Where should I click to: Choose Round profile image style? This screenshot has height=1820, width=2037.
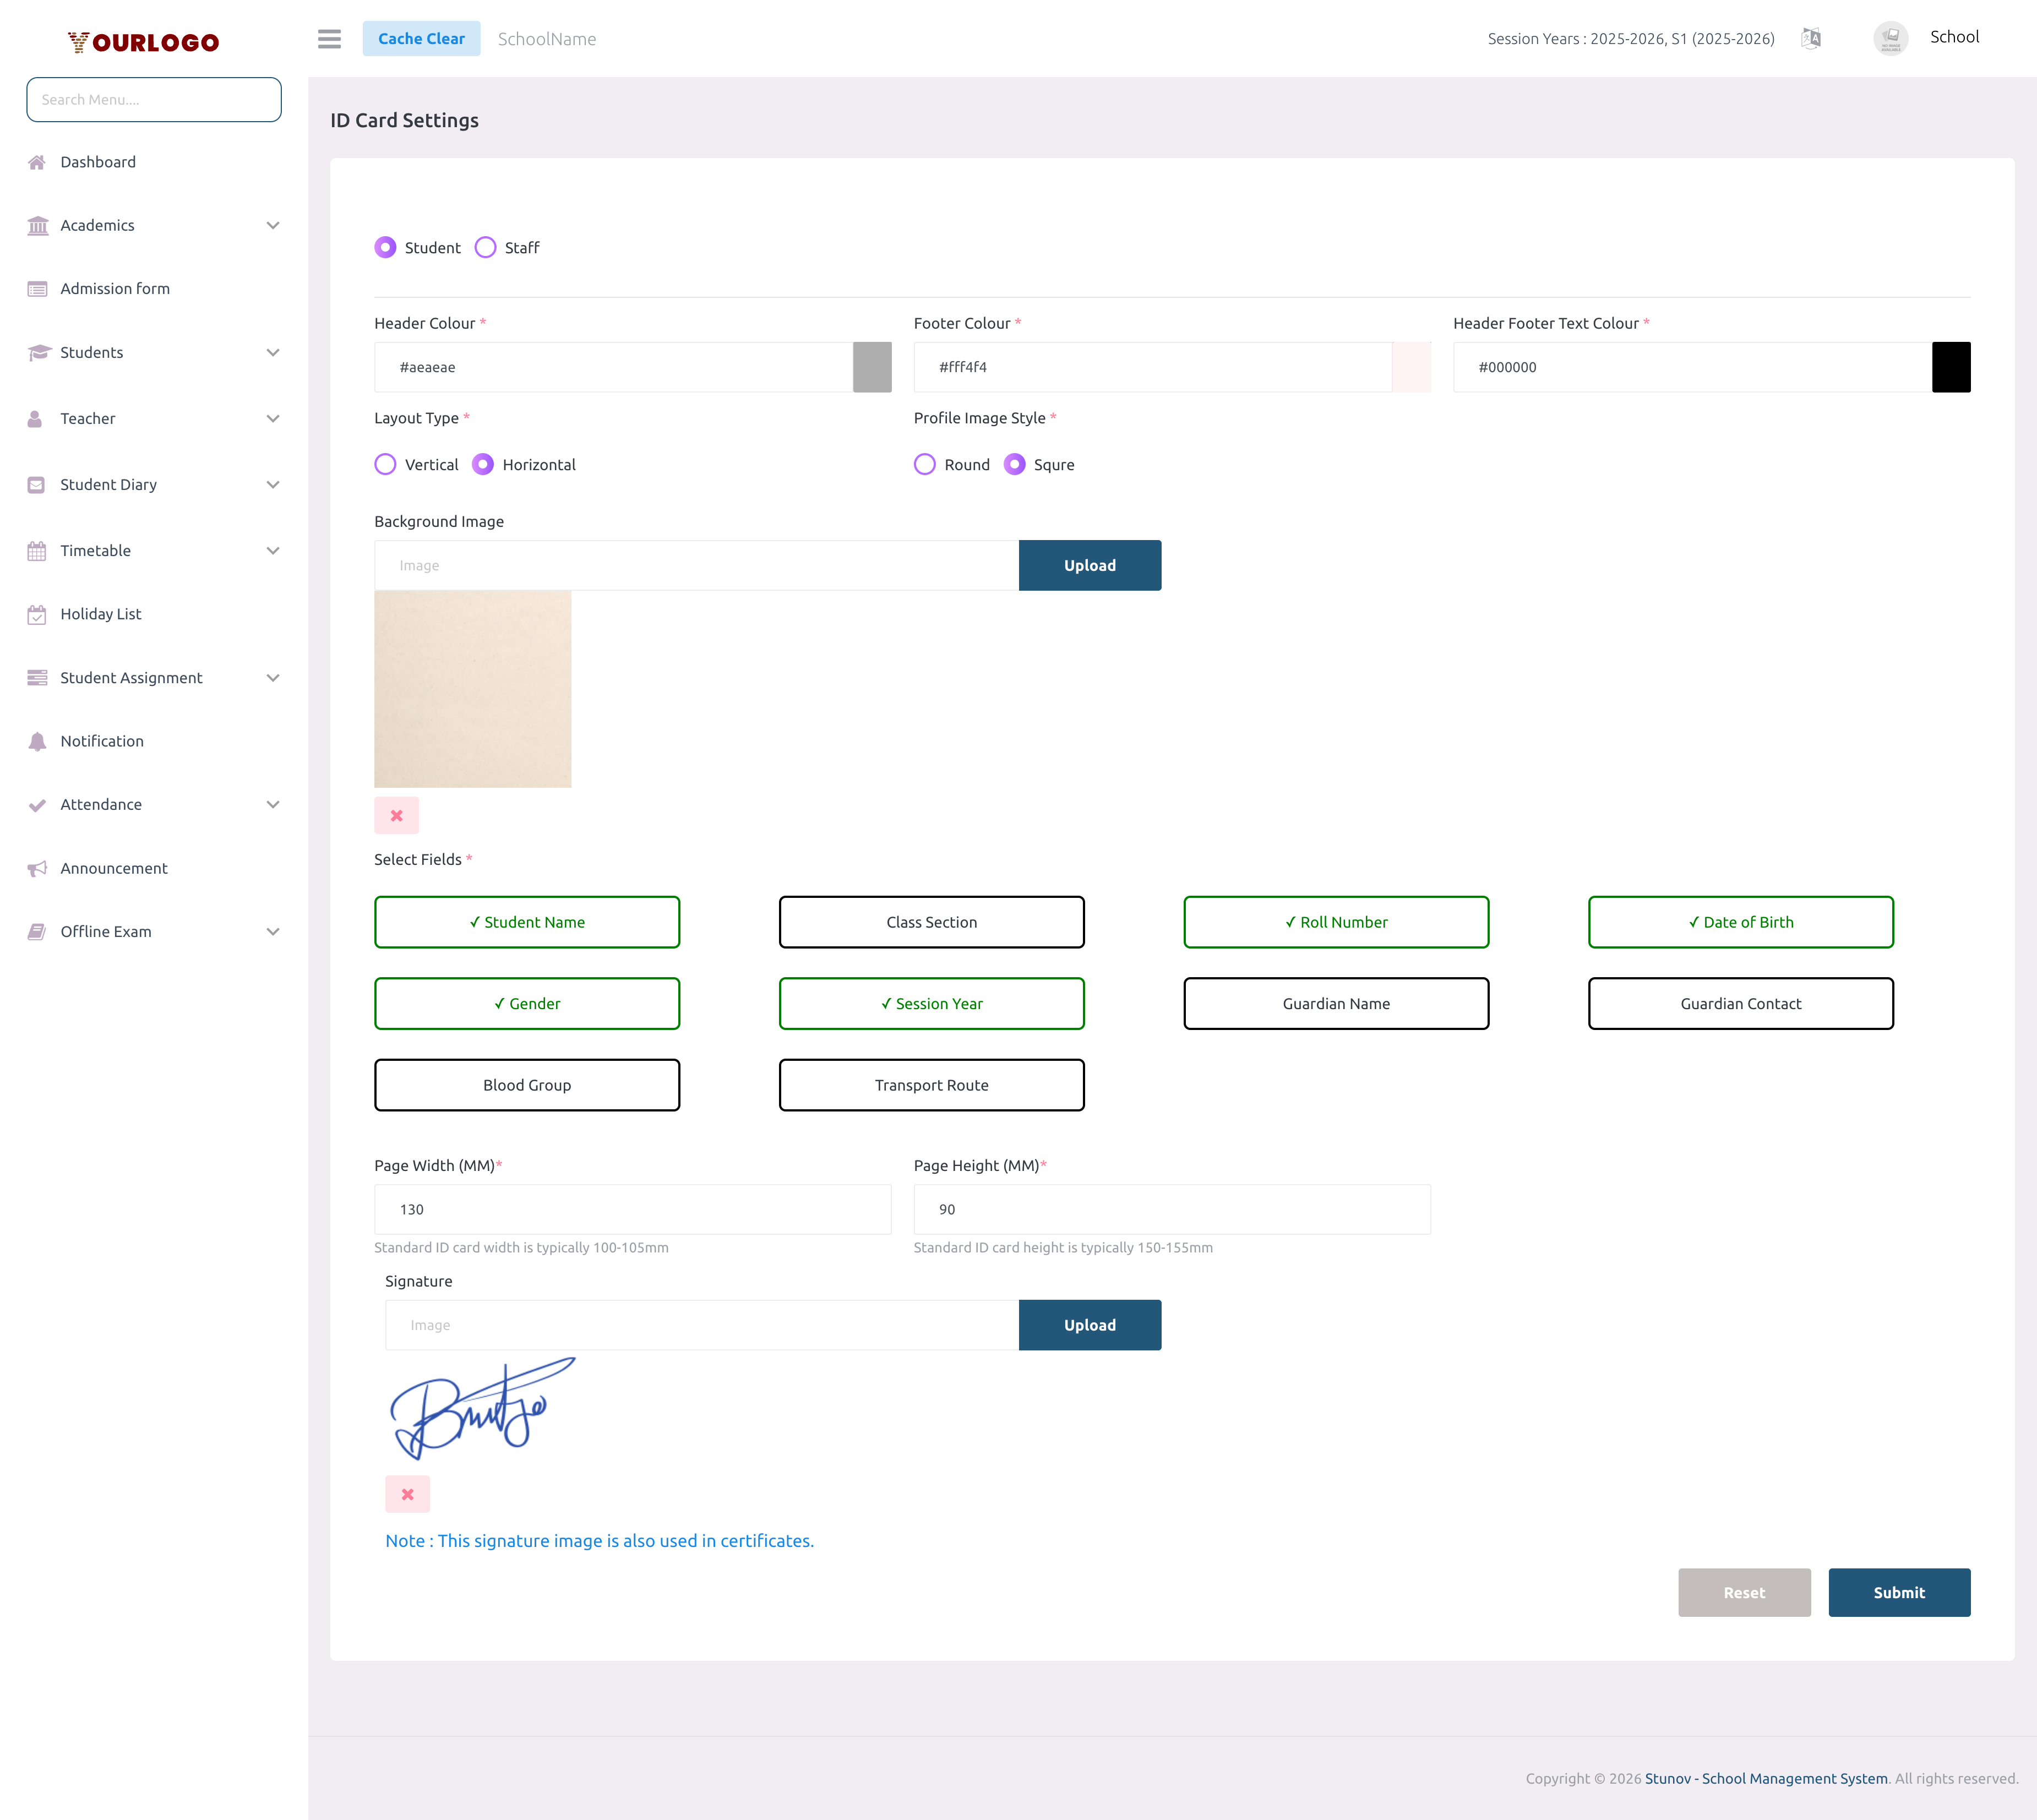[x=924, y=464]
